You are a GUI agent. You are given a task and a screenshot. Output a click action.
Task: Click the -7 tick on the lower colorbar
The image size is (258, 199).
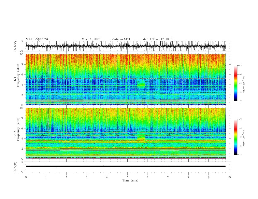pos(240,154)
